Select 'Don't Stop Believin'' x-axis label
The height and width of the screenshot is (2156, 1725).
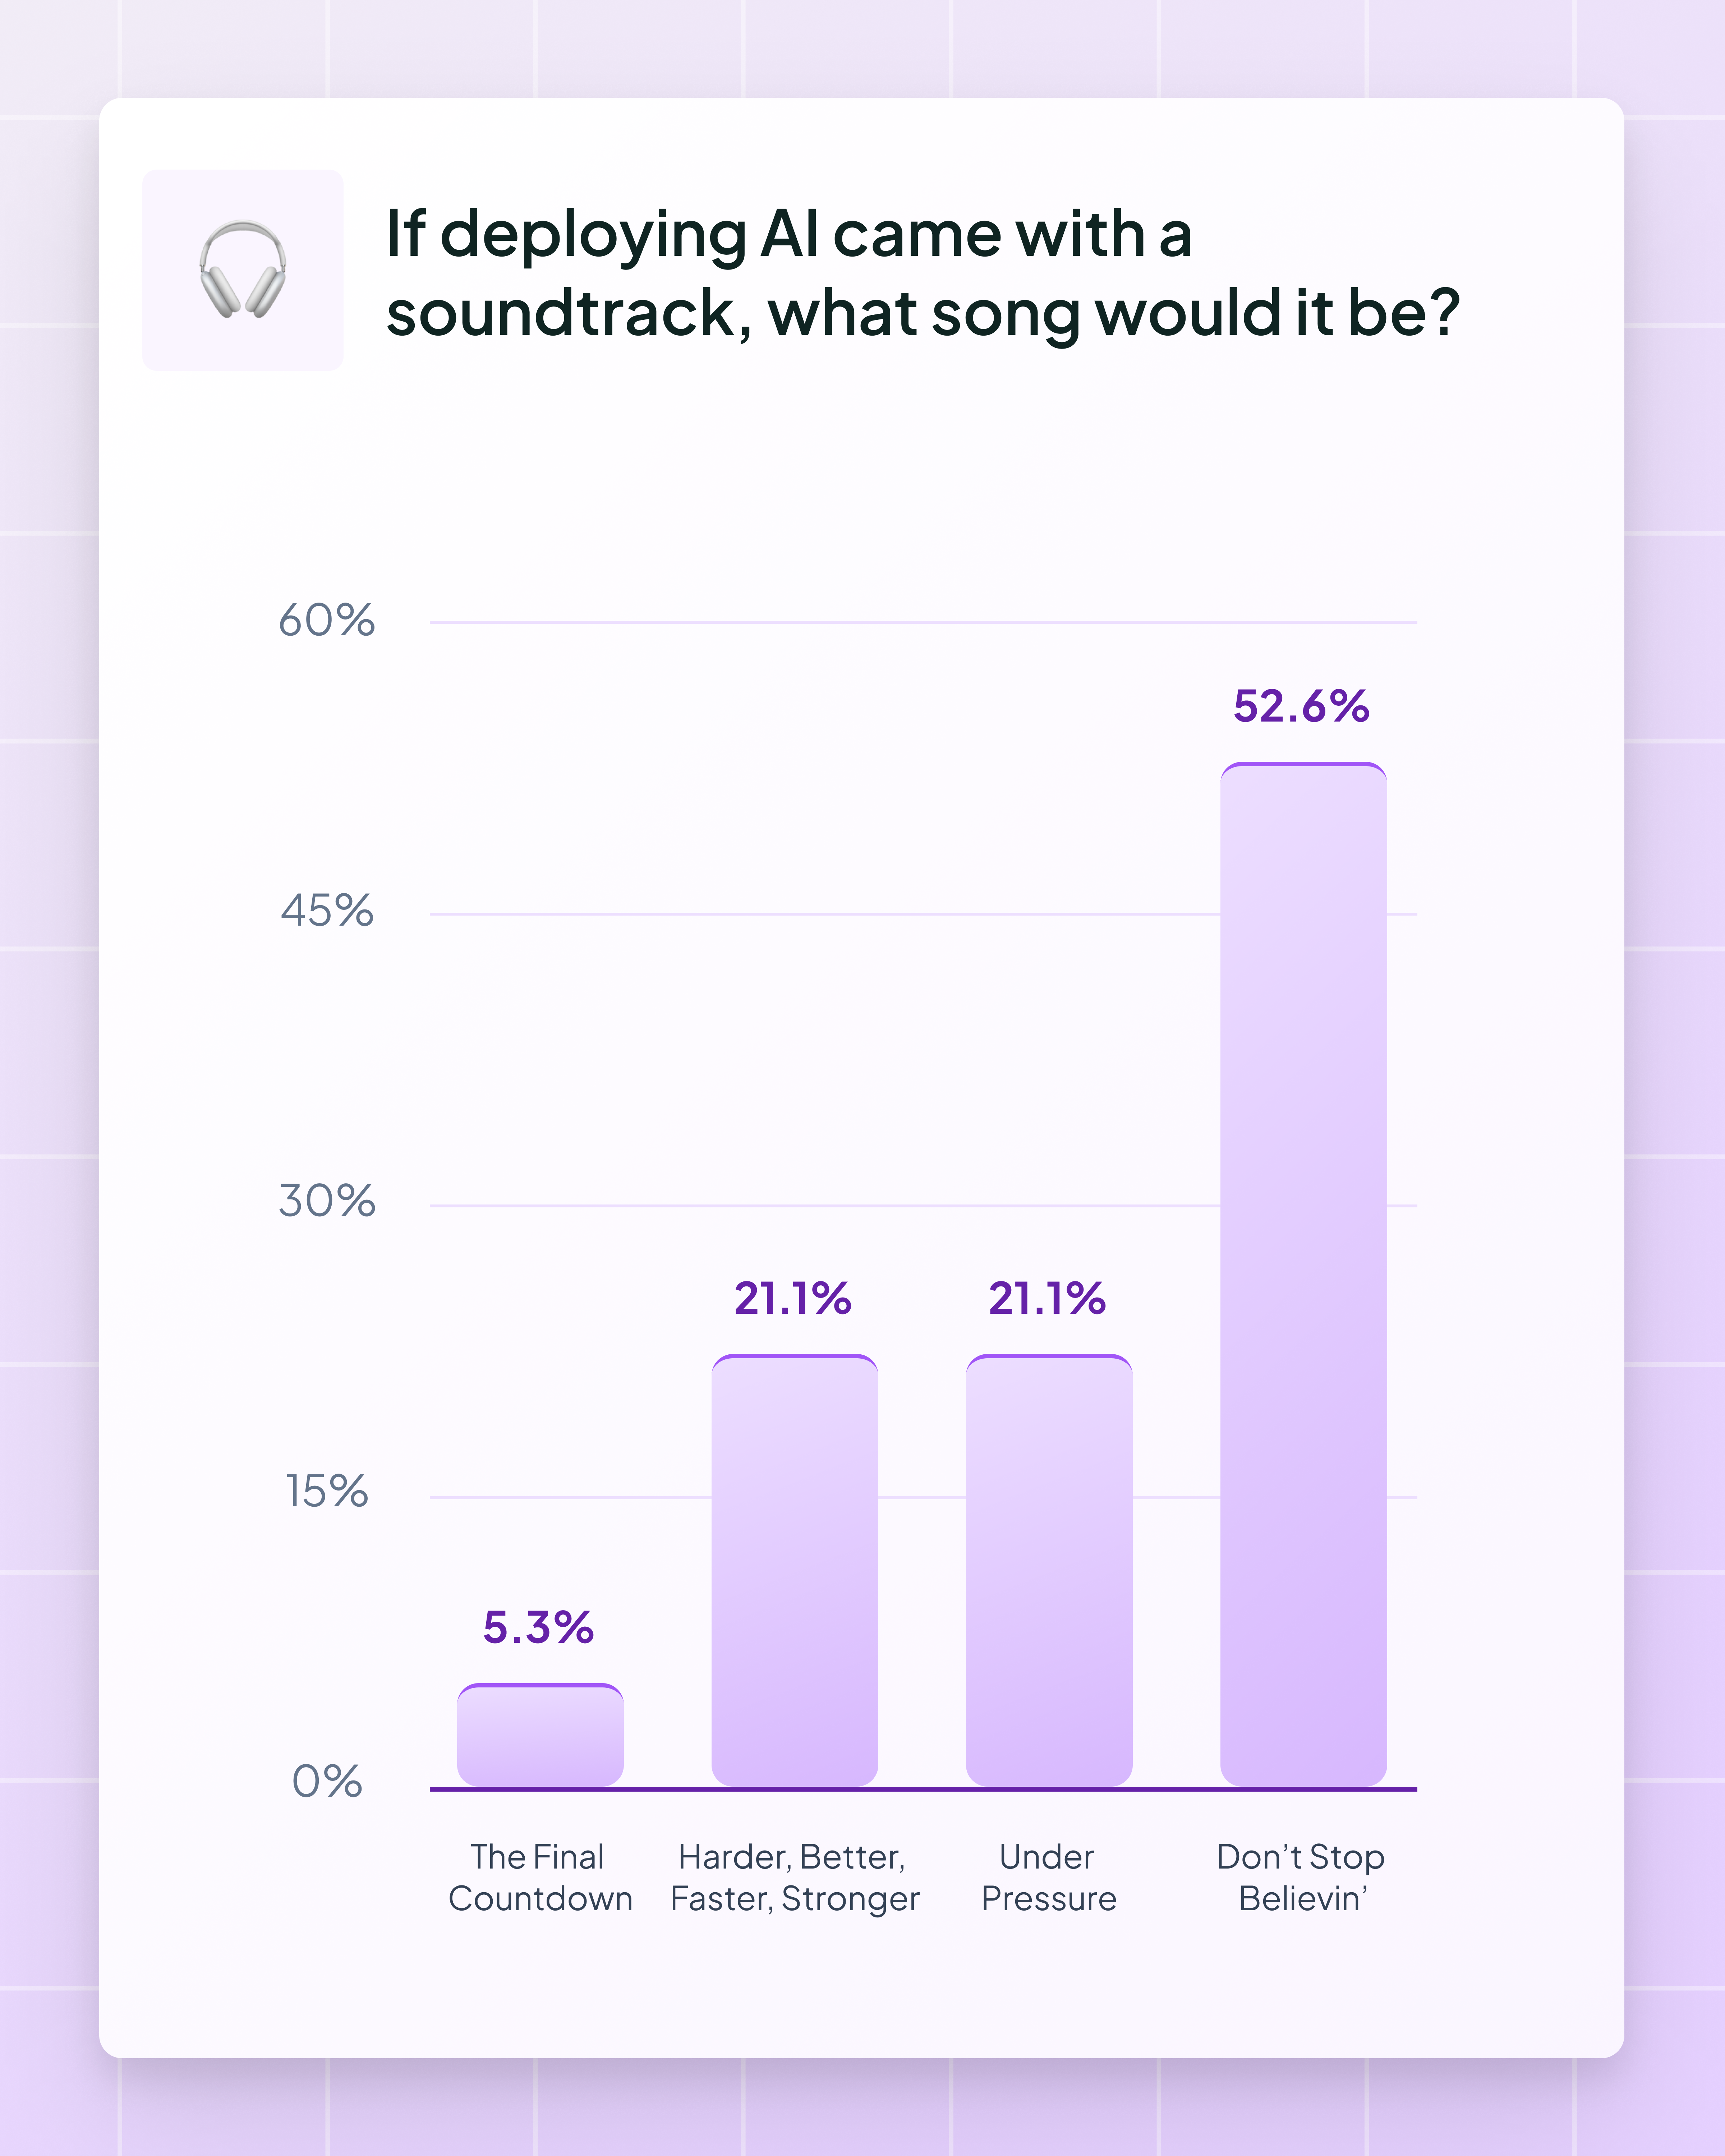click(x=1301, y=1878)
